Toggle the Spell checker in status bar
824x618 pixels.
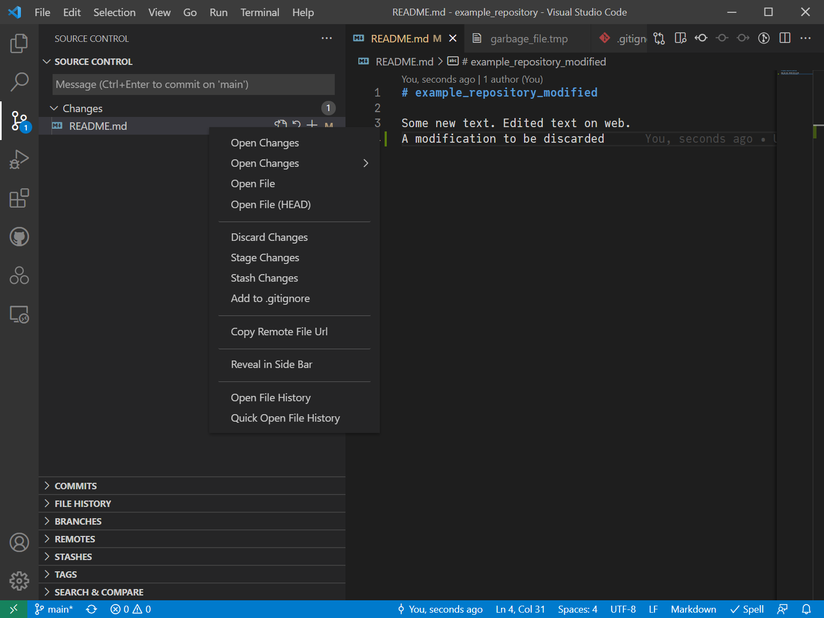pos(747,609)
